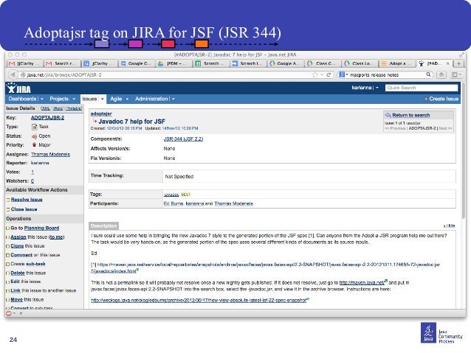Open the adoptajsr project link above the title
Image resolution: width=471 pixels, height=353 pixels.
[101, 113]
